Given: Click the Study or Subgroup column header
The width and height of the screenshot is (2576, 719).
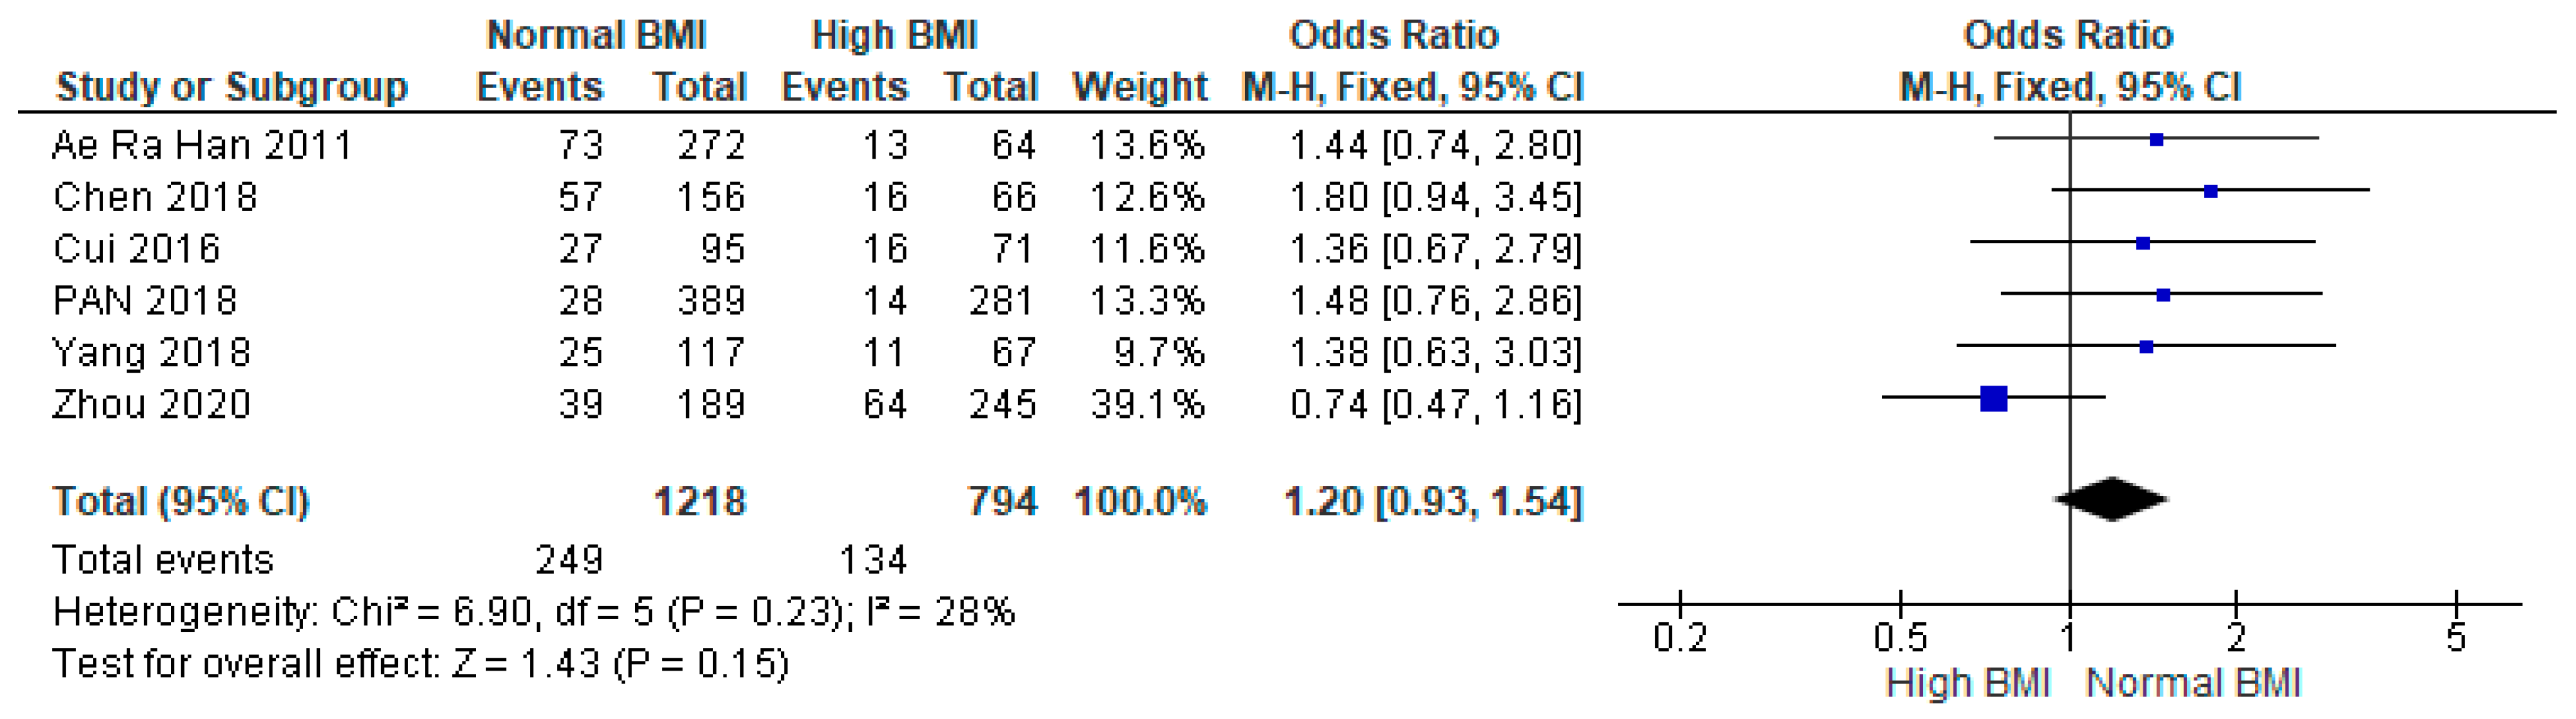Looking at the screenshot, I should coord(232,88).
